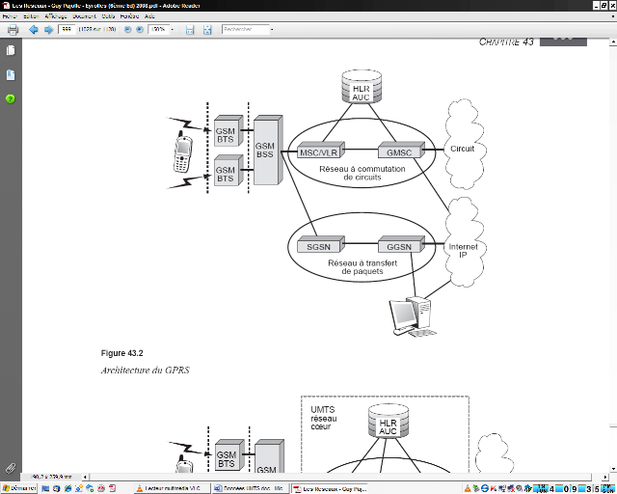Switch to Lecteur multimédia VLC taskbar button
The image size is (617, 494).
click(x=172, y=488)
